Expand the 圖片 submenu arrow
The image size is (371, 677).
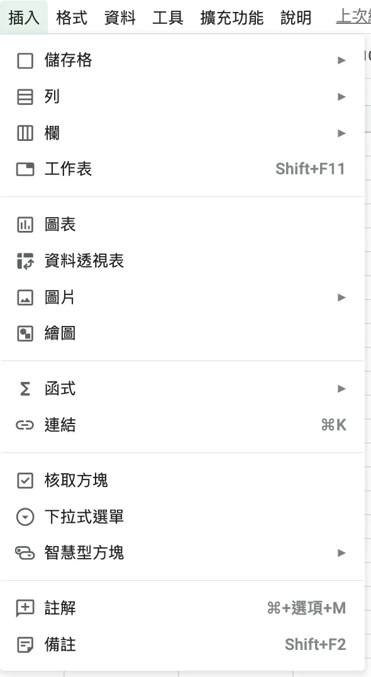341,297
